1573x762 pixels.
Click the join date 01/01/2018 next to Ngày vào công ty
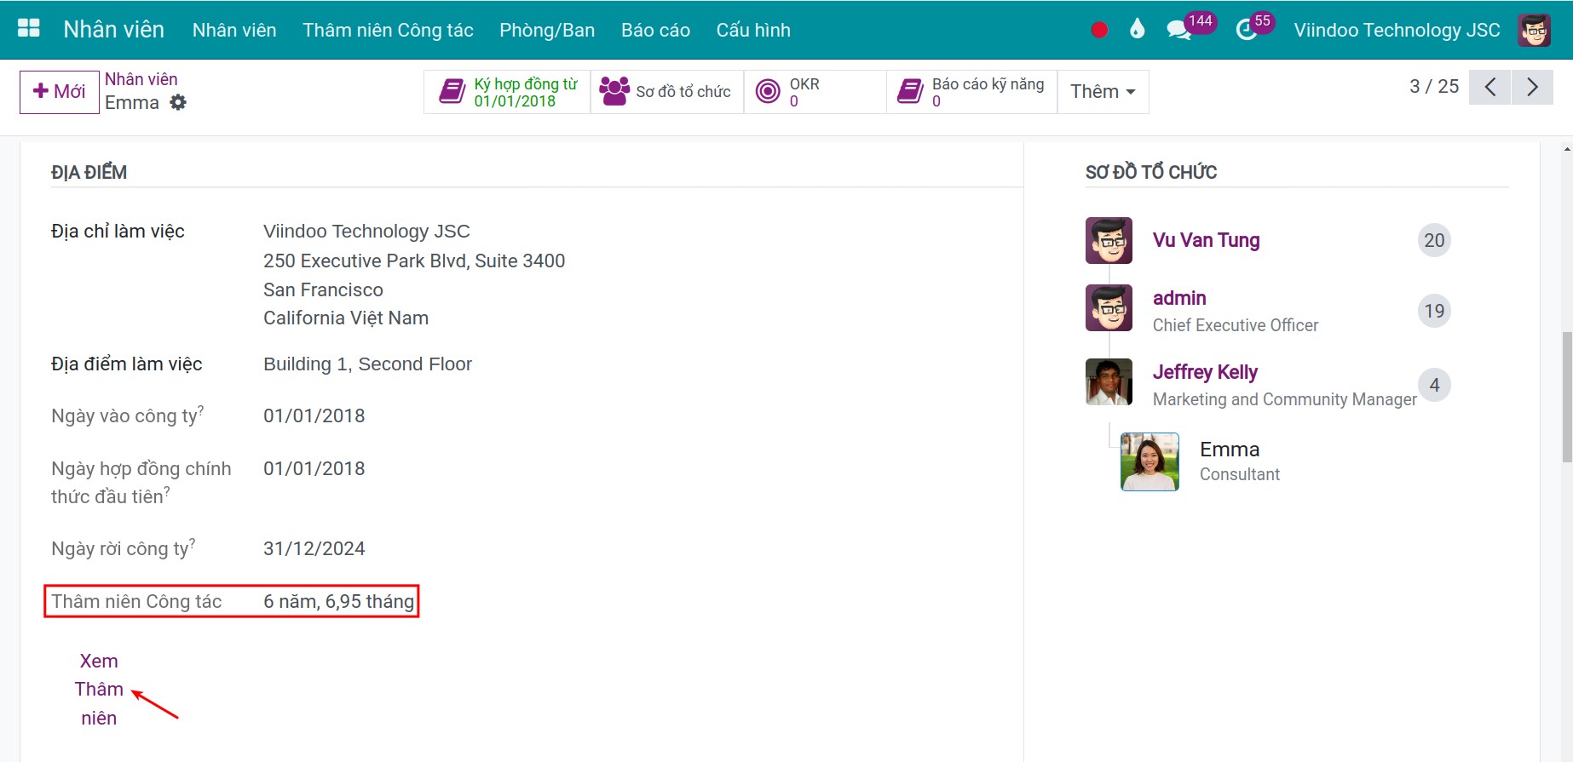click(314, 415)
